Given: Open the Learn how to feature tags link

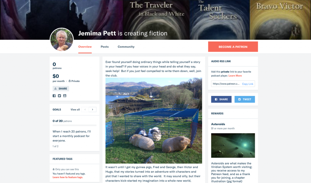Looking at the screenshot, I should pyautogui.click(x=68, y=177).
